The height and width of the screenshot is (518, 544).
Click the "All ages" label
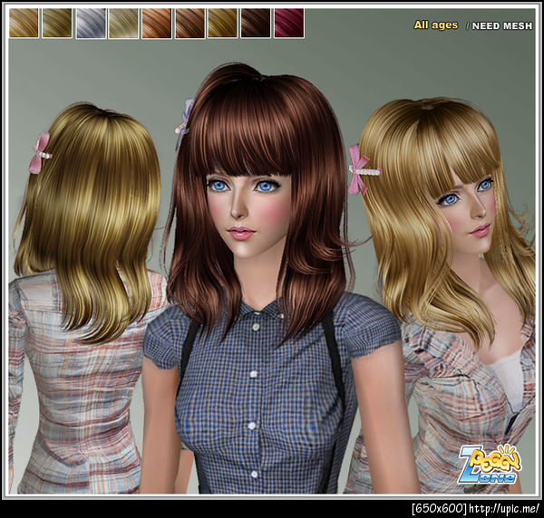[436, 25]
